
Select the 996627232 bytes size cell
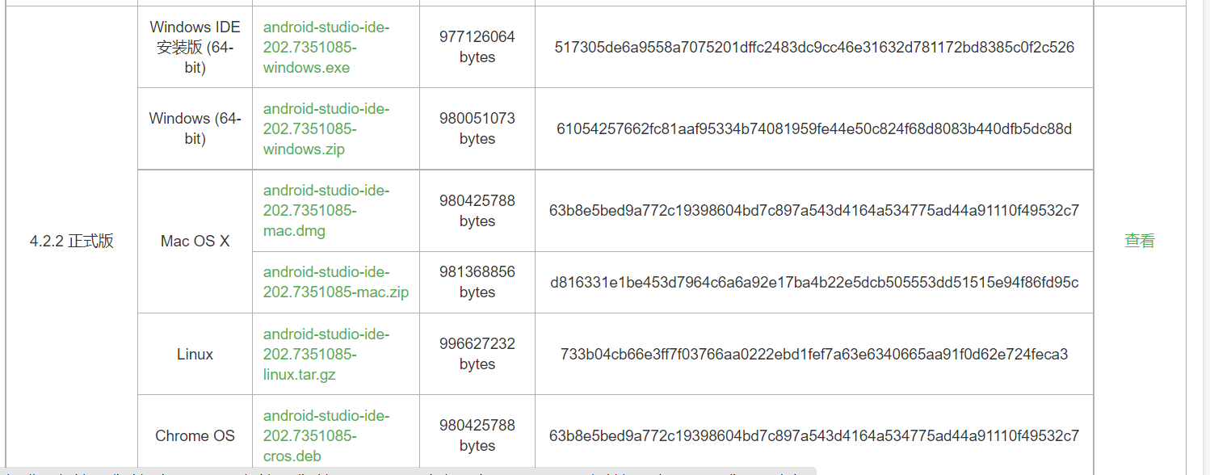[477, 355]
